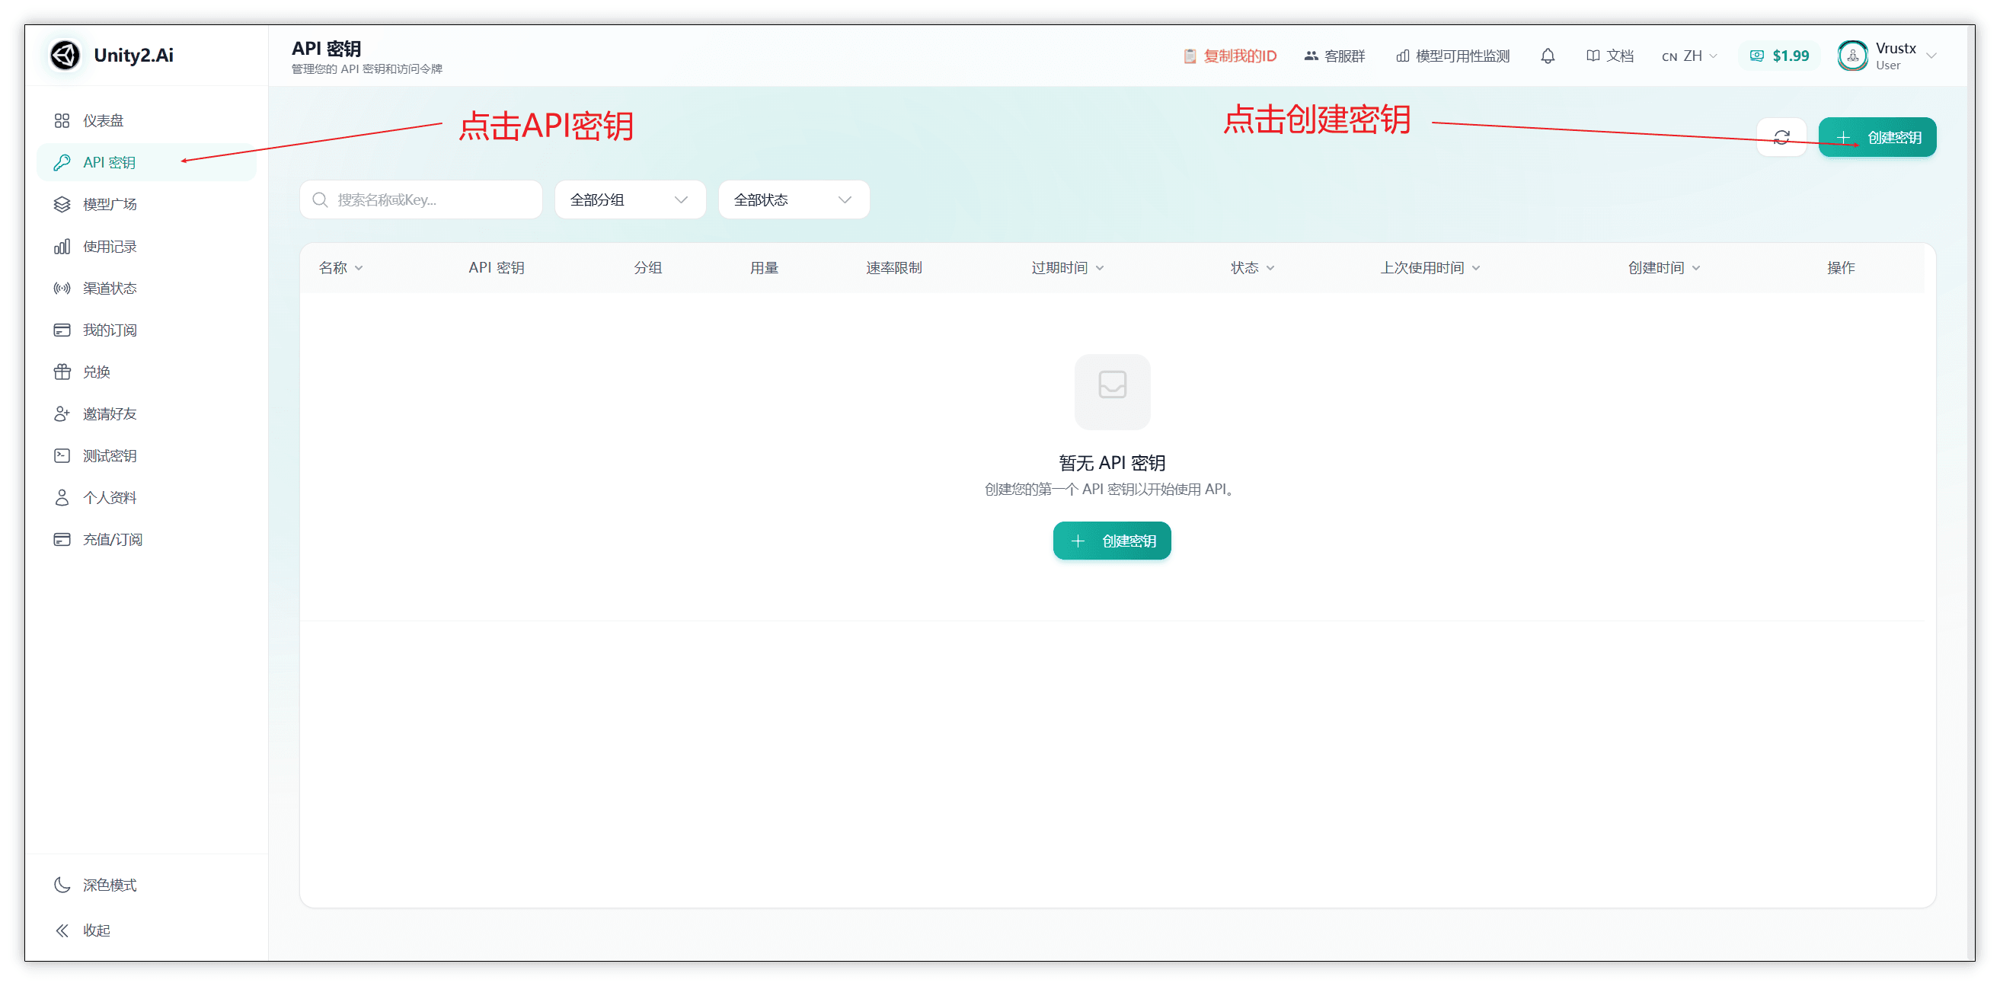
Task: Click the chart icon beside 模型可用性监测
Action: [x=1402, y=56]
